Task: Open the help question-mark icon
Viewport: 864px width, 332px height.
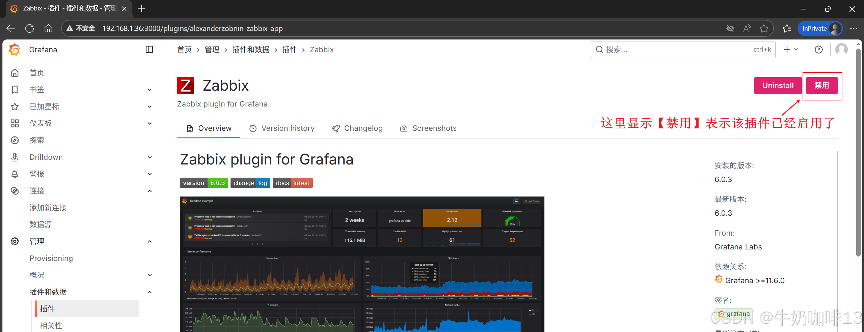Action: point(819,50)
